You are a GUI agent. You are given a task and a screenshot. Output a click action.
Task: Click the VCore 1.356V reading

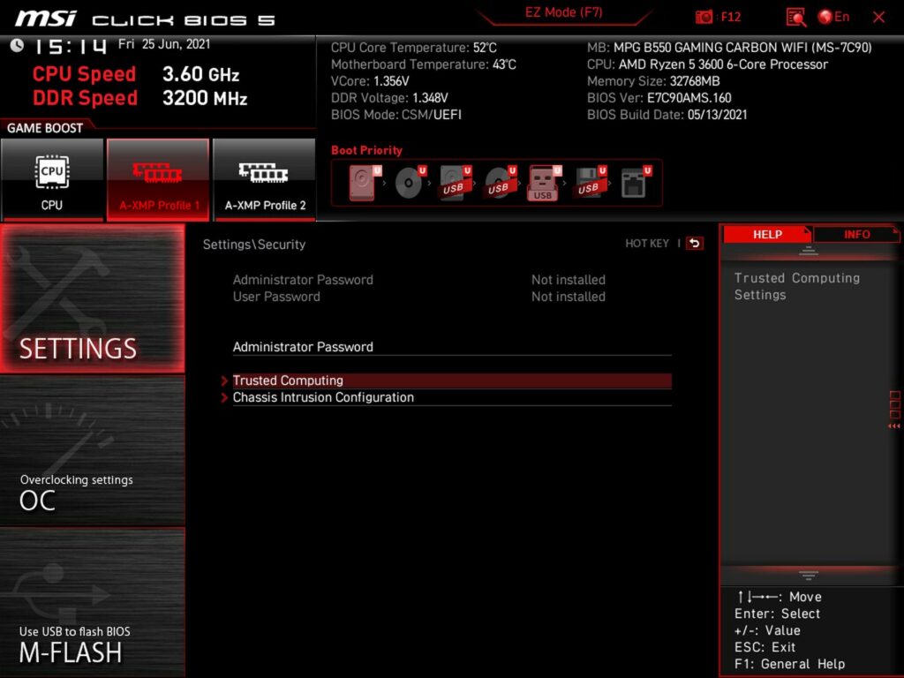pos(370,81)
